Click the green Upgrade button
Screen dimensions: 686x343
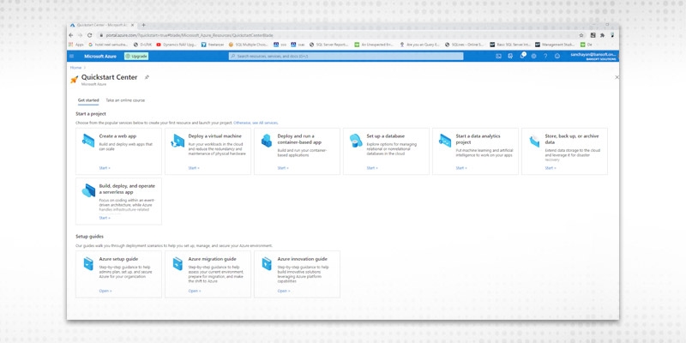pos(136,56)
